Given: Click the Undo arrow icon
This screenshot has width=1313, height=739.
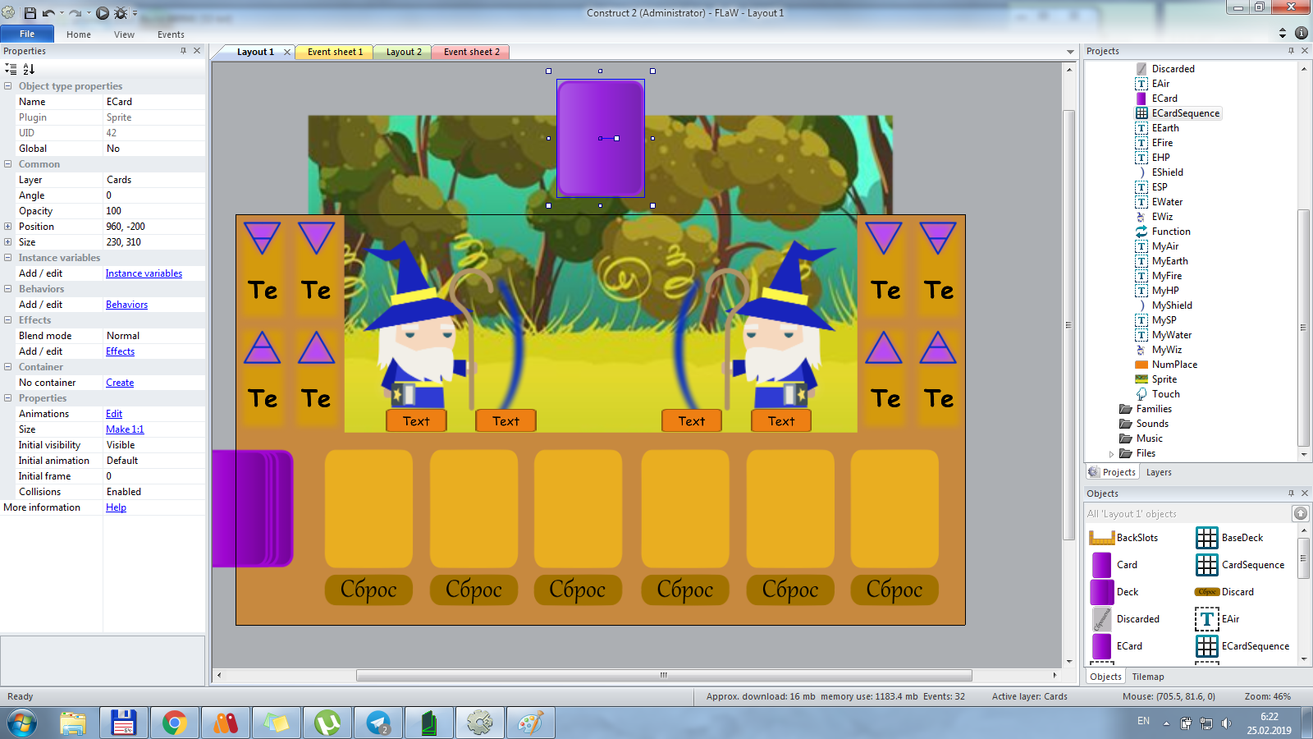Looking at the screenshot, I should [x=48, y=13].
